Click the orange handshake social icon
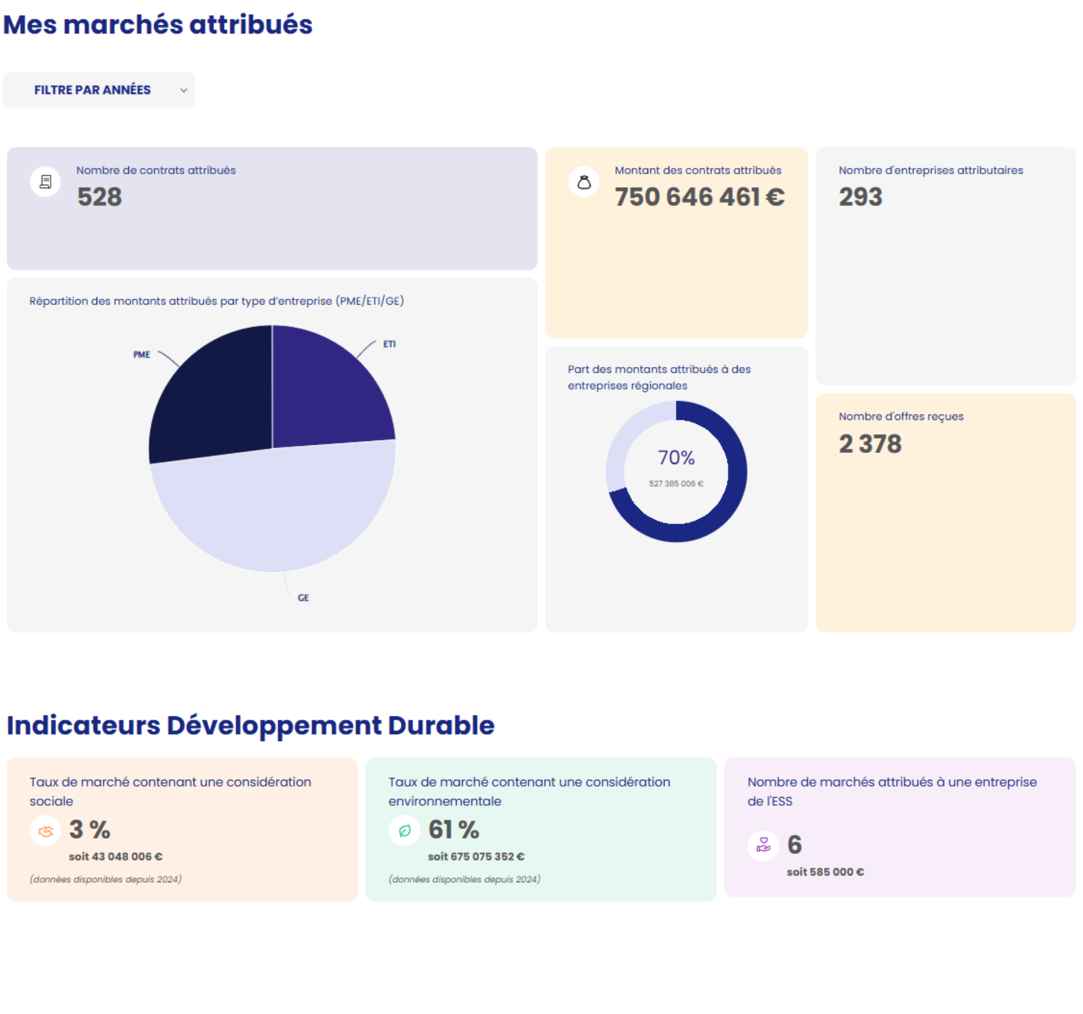Screen dimensions: 1083x1014 click(45, 830)
